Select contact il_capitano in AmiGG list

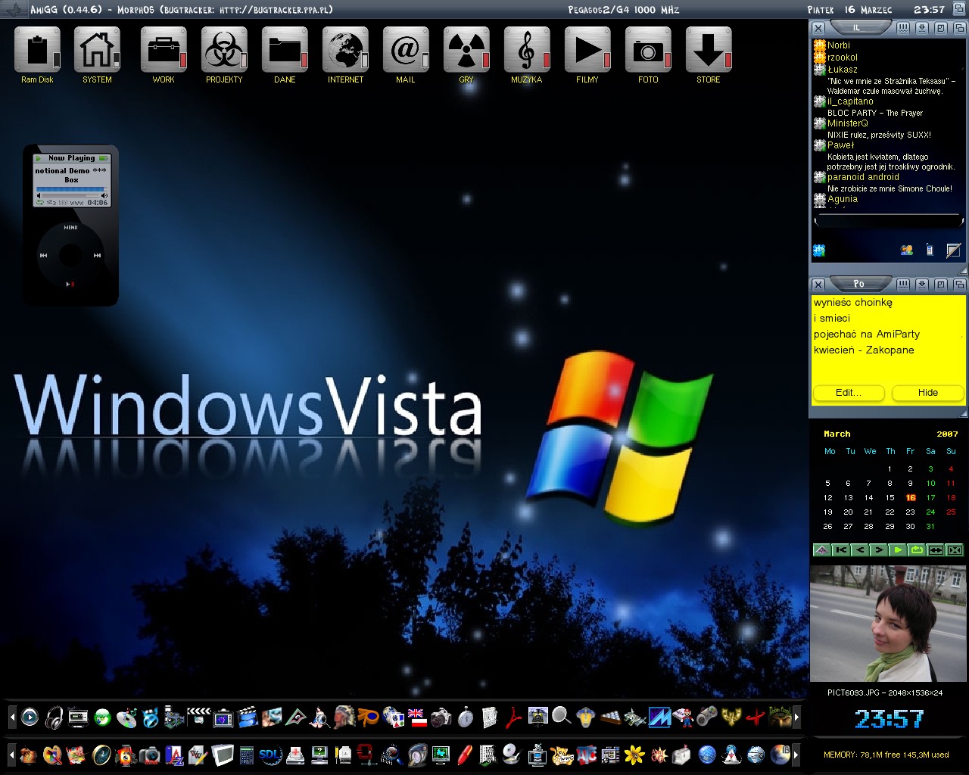pyautogui.click(x=850, y=101)
